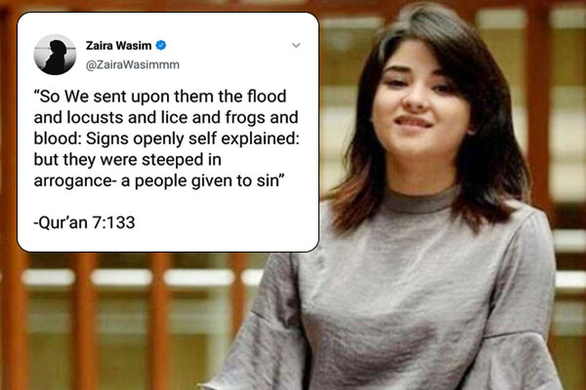Click the word "frogs" in the tweet
The width and height of the screenshot is (586, 390).
(245, 118)
